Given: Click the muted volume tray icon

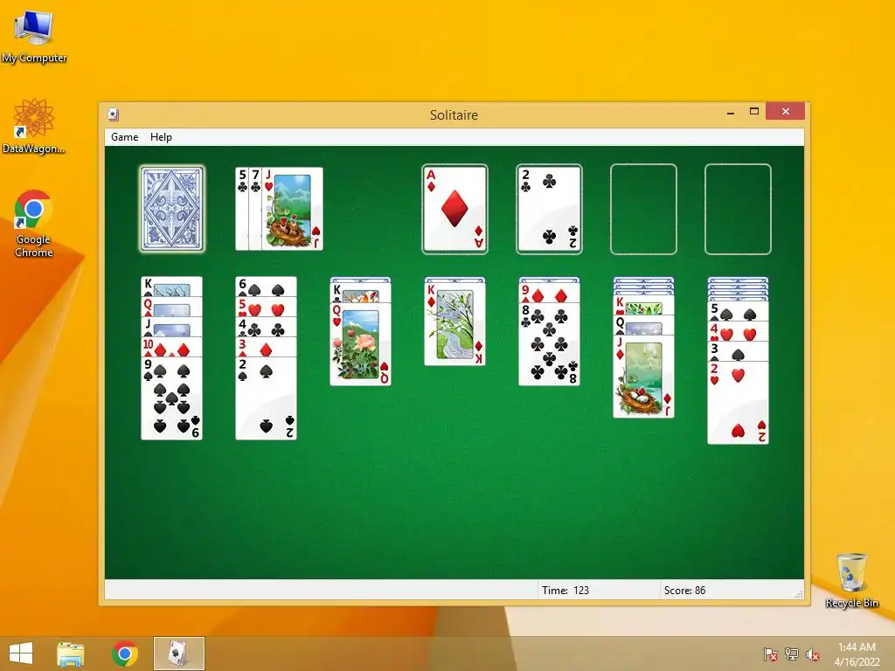Looking at the screenshot, I should [812, 654].
